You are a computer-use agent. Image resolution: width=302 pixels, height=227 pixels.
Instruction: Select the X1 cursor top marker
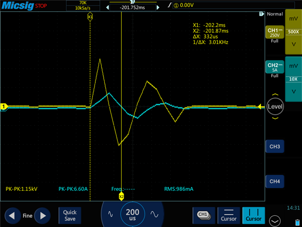click(90, 17)
